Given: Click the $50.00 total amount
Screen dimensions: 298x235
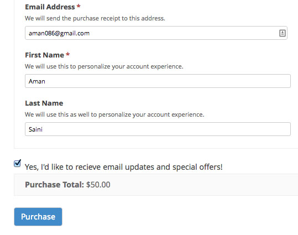Looking at the screenshot, I should point(98,185).
